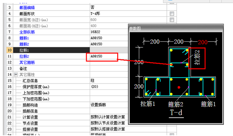Click the 拉筋1 label in the diagram

(148, 104)
